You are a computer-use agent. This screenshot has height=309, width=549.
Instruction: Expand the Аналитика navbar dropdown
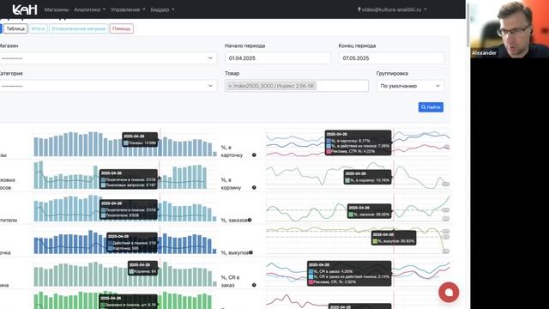[x=89, y=9]
